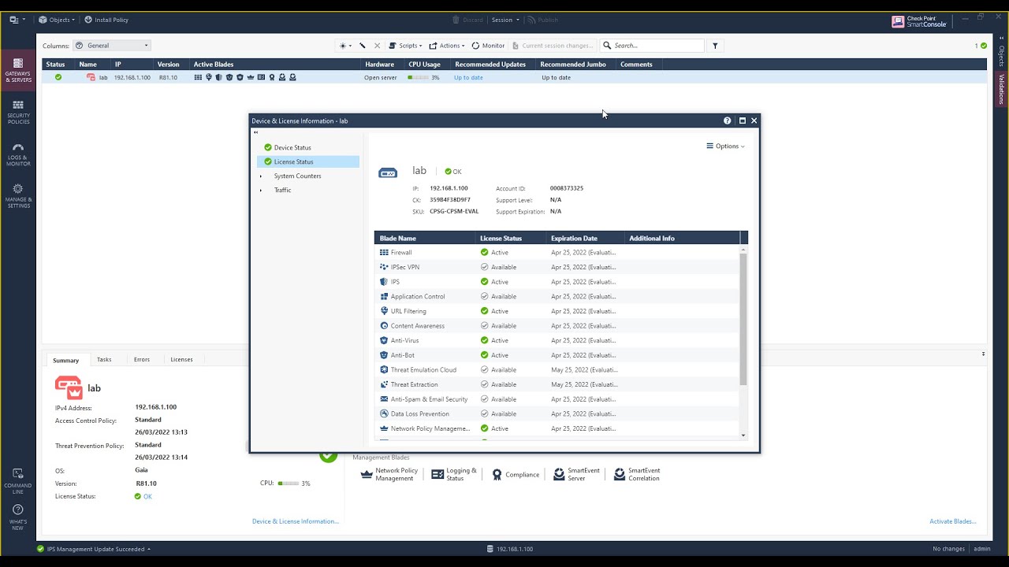The width and height of the screenshot is (1009, 567).
Task: Click the IPS Management Update Succeeded status
Action: [93, 549]
